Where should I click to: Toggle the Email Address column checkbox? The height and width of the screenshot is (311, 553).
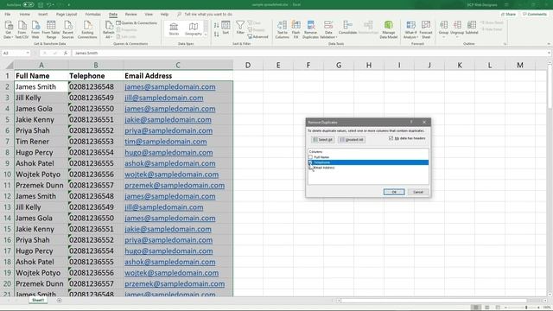(x=310, y=168)
